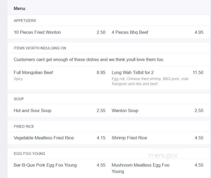Open the EGG FOO YOUNG section header

click(29, 153)
